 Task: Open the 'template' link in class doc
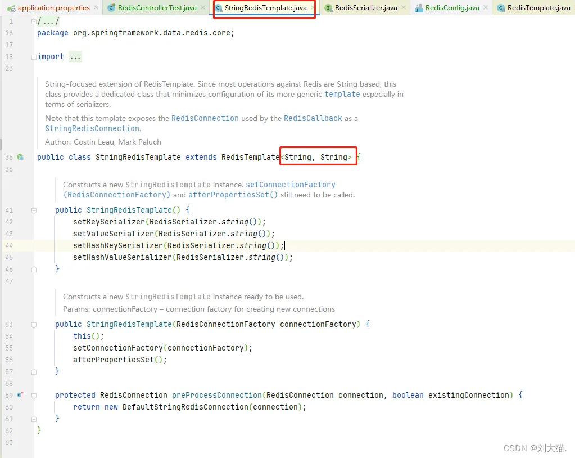click(x=342, y=95)
